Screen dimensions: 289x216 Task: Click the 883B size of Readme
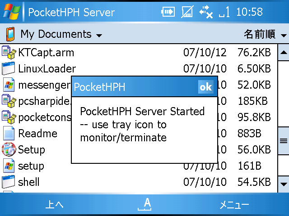249,133
